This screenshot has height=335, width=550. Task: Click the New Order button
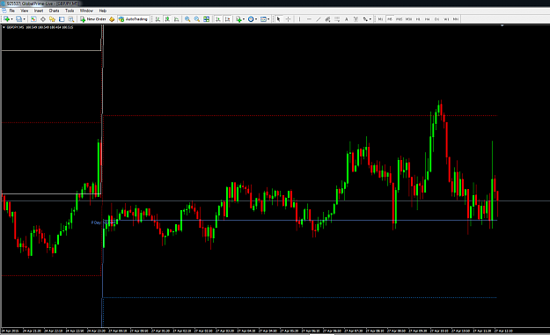(x=93, y=19)
